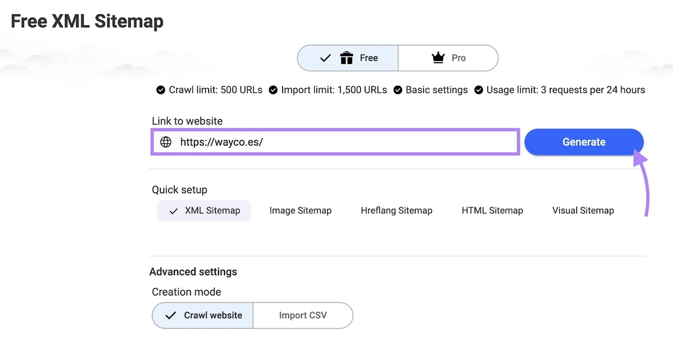The width and height of the screenshot is (673, 341).
Task: Switch to the Pro plan option
Action: [x=448, y=58]
